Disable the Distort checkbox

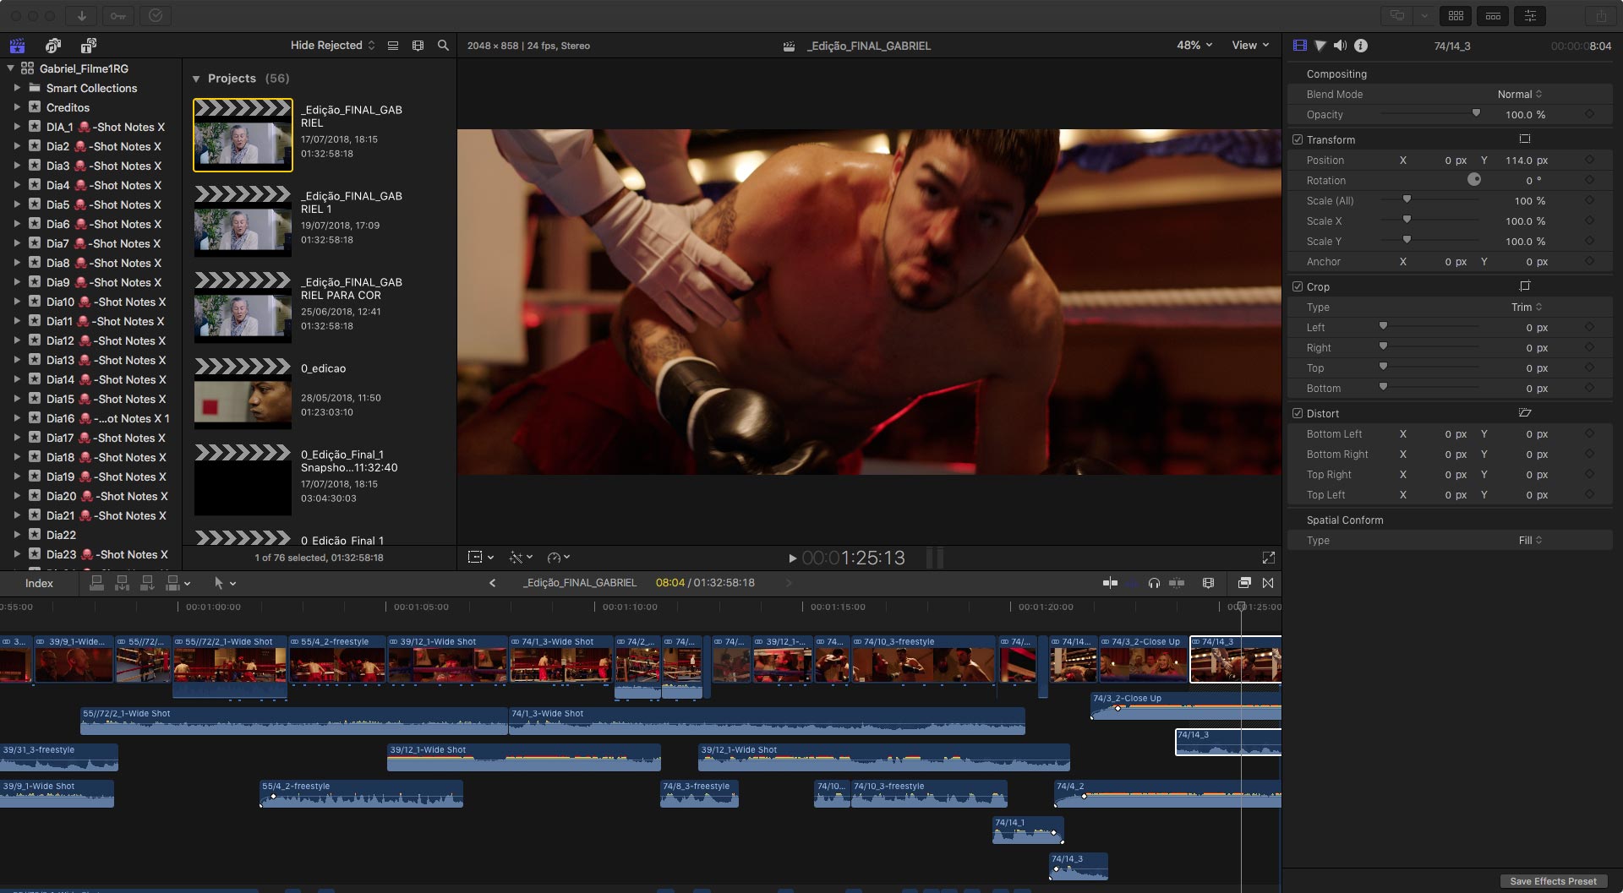[x=1298, y=413]
